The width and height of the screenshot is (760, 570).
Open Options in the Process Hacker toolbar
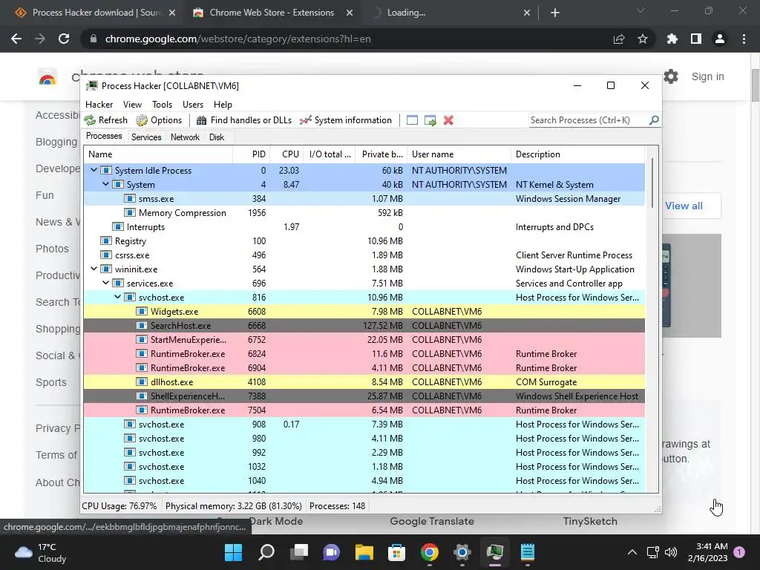[x=159, y=120]
